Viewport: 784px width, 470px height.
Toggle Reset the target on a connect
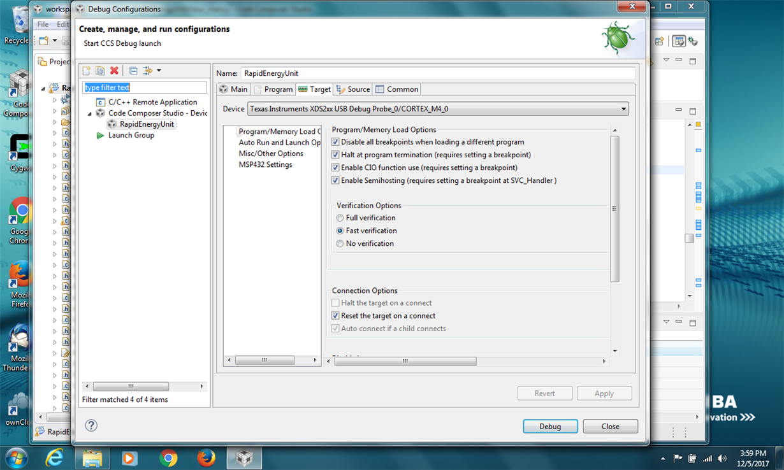pyautogui.click(x=336, y=316)
